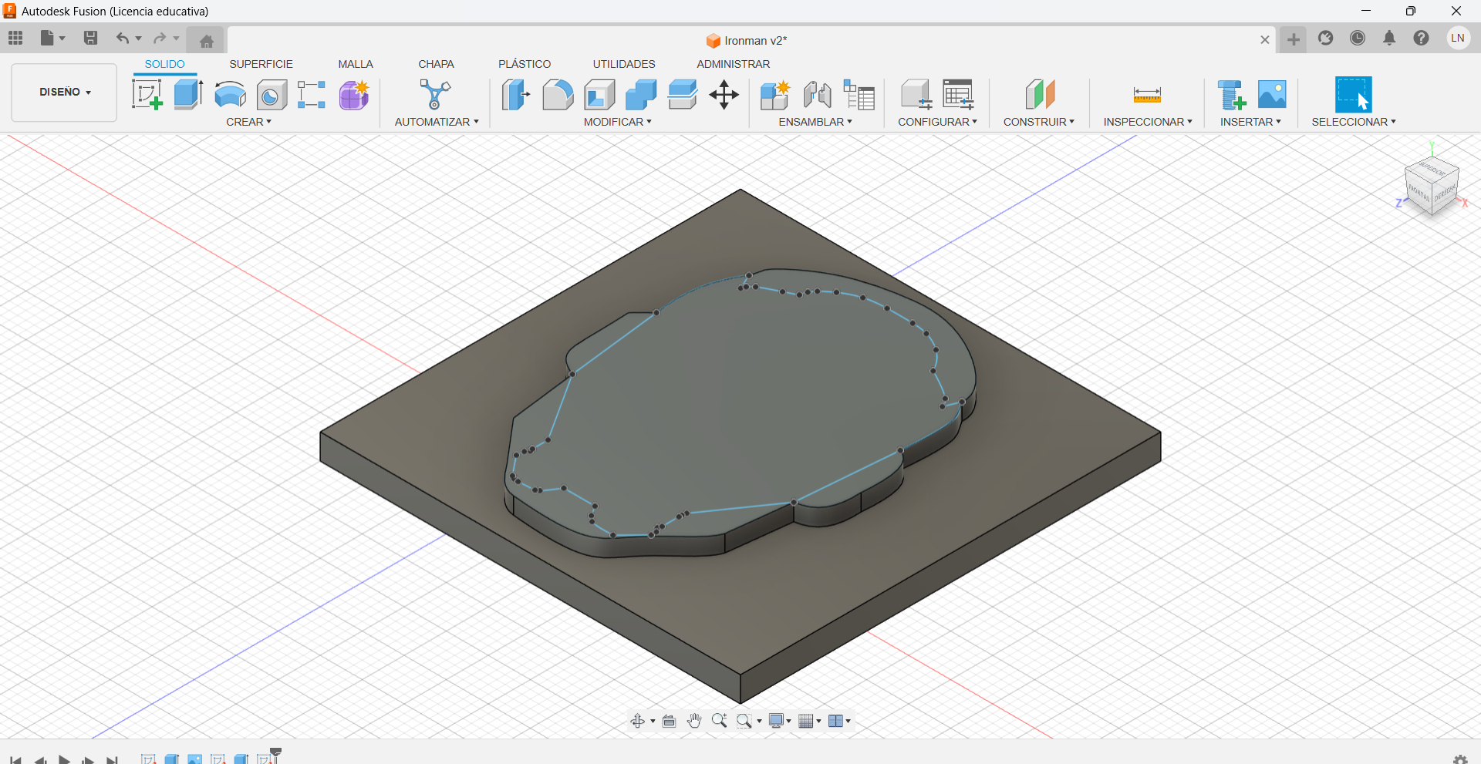This screenshot has height=764, width=1481.
Task: Open the Display Settings dropdown
Action: tap(780, 721)
